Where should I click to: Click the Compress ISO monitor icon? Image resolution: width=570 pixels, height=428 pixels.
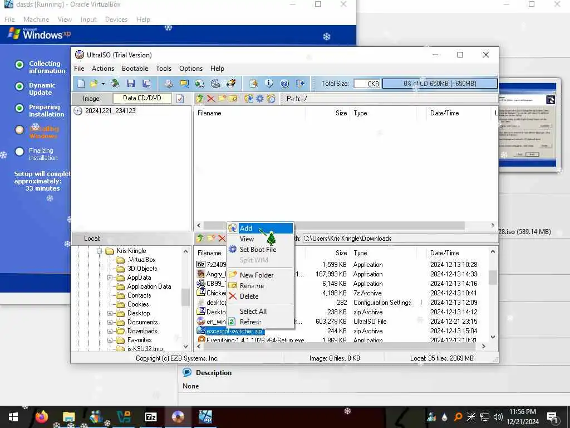184,84
